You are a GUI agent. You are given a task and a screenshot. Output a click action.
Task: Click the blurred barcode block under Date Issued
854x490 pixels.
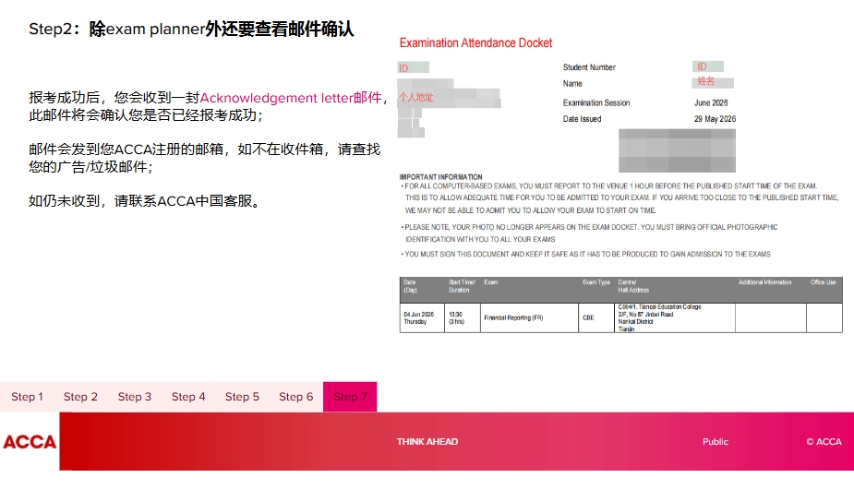point(677,150)
